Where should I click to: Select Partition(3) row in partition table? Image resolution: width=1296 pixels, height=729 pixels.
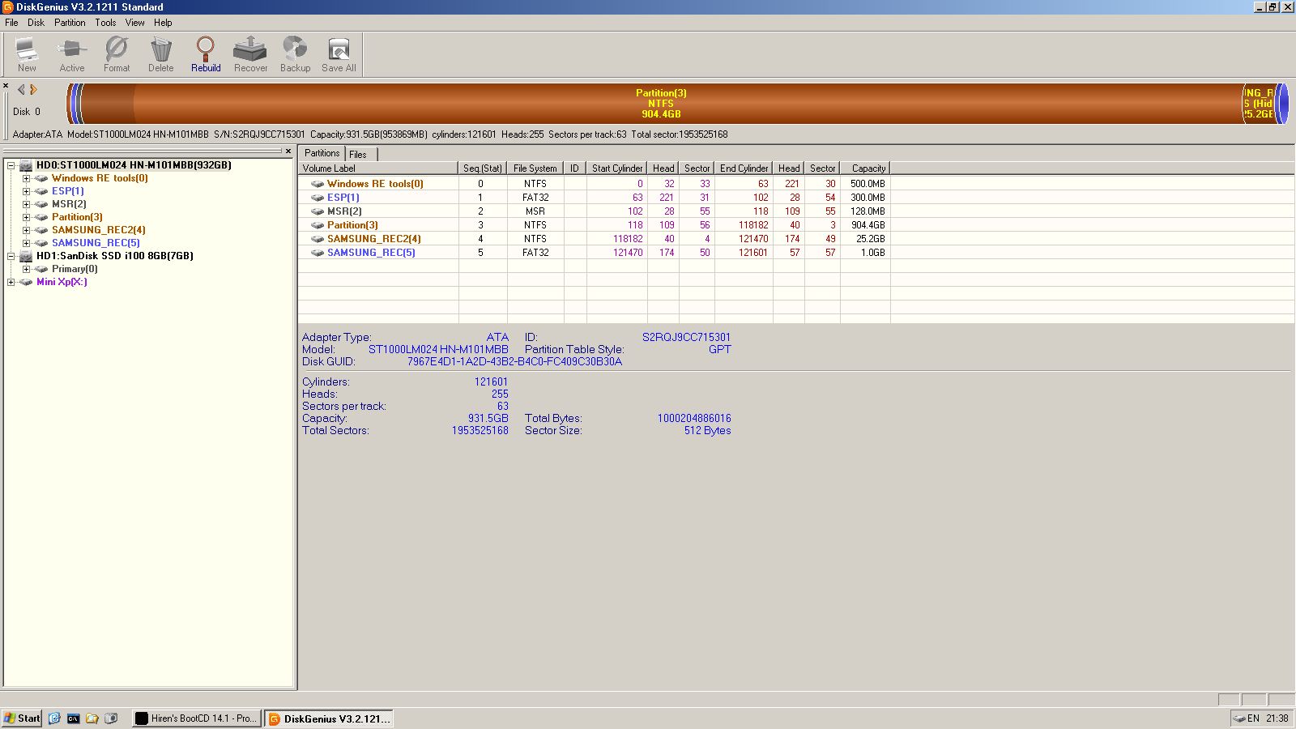click(x=594, y=225)
